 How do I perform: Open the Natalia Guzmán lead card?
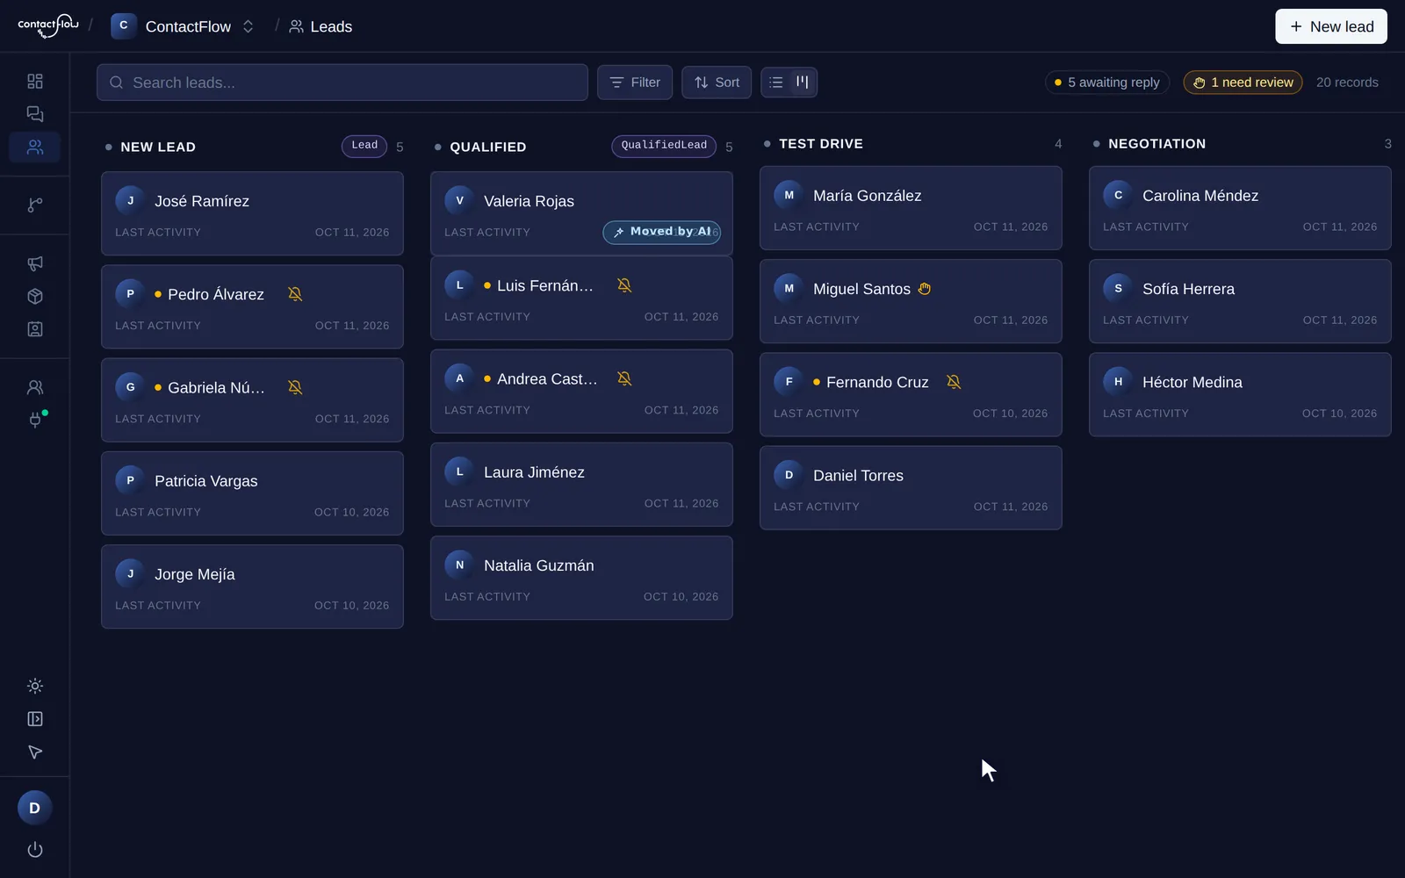(581, 578)
